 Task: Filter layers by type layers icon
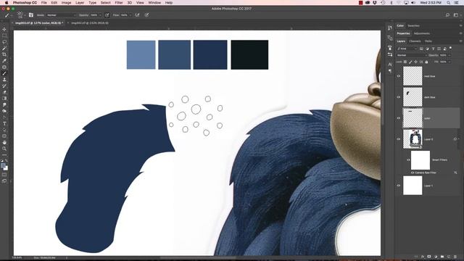point(434,49)
